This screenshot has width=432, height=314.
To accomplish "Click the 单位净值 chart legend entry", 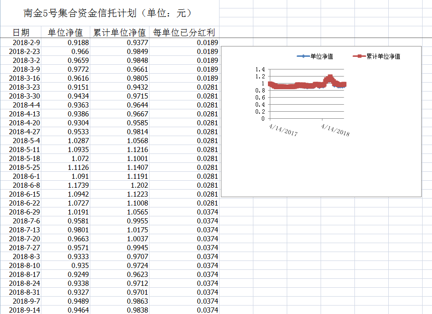I will pos(315,56).
